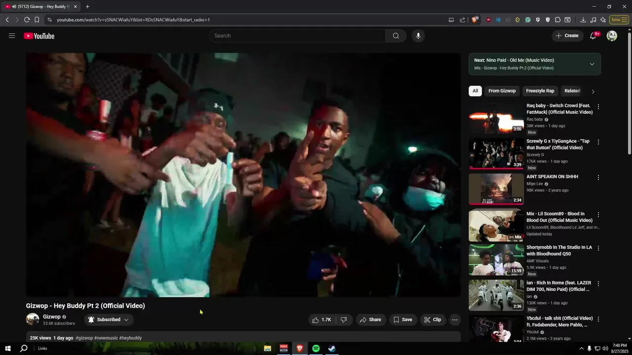Image resolution: width=632 pixels, height=355 pixels.
Task: Clip the video
Action: pos(433,319)
